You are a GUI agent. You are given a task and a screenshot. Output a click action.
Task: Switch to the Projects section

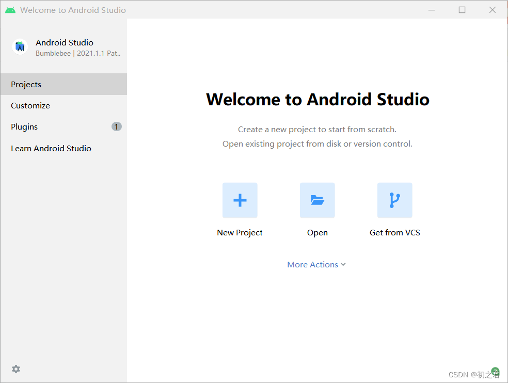tap(26, 84)
